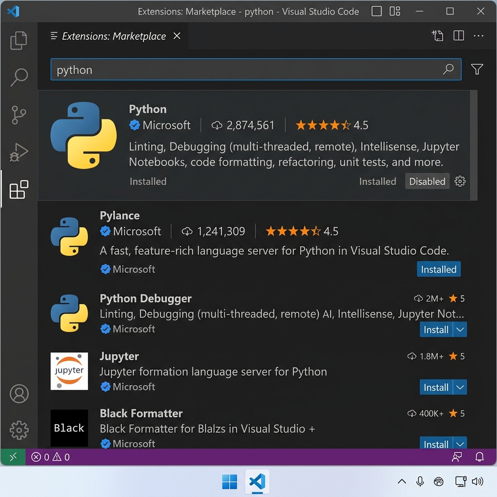Click the Black Formatter logo
This screenshot has height=497, width=497.
(x=69, y=428)
